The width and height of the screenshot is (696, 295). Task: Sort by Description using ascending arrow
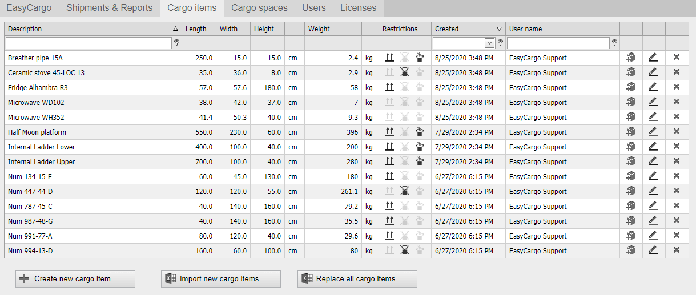(x=175, y=29)
